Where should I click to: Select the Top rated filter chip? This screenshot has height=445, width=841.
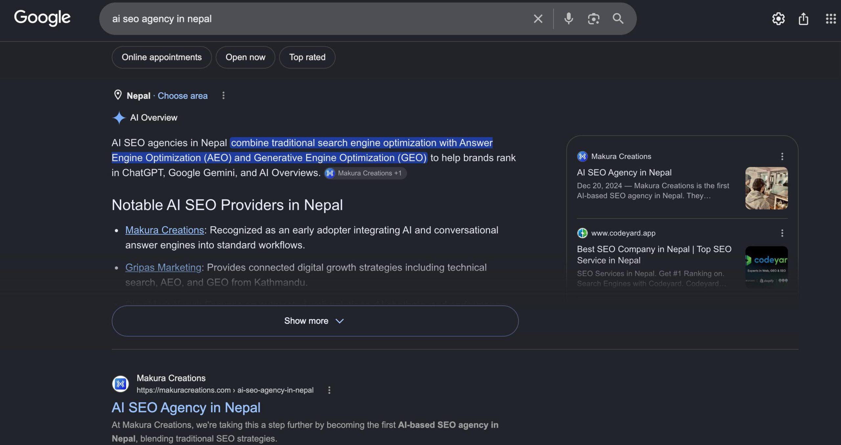307,57
